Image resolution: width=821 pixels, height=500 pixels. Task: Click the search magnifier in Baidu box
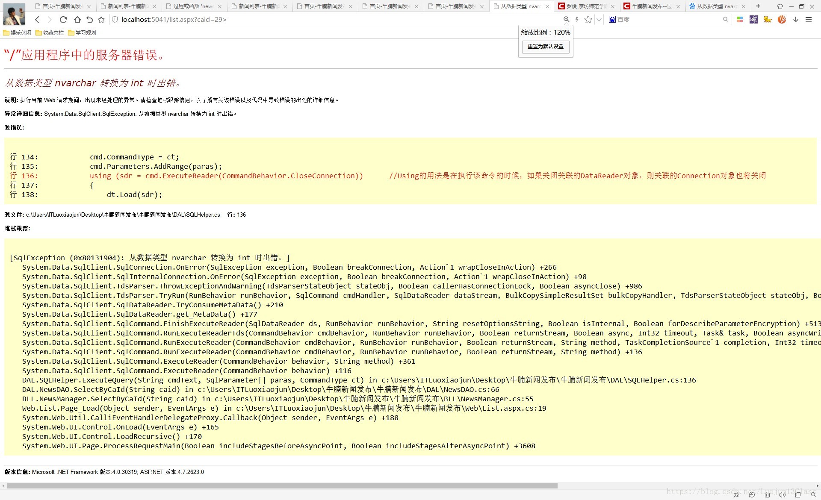[725, 19]
